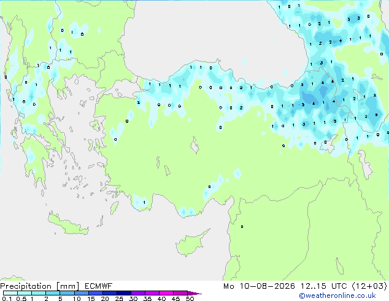Select the 2–5 mm legend swatch

pos(53,293)
